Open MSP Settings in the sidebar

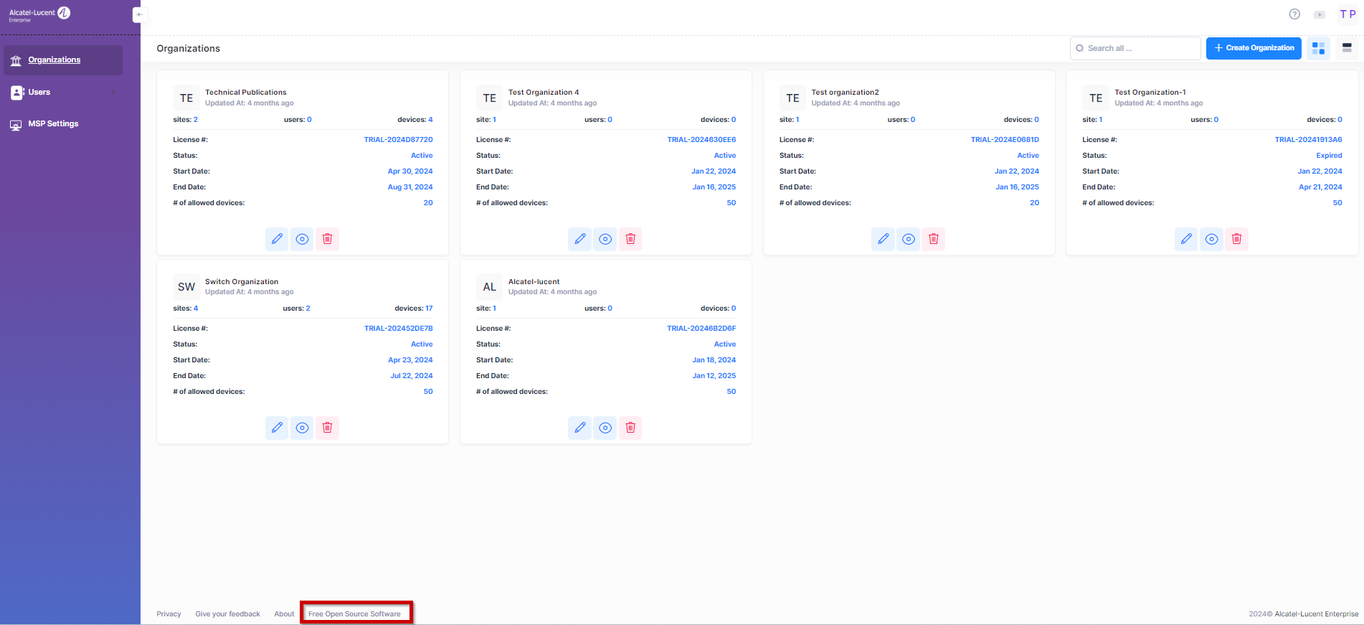pyautogui.click(x=63, y=124)
